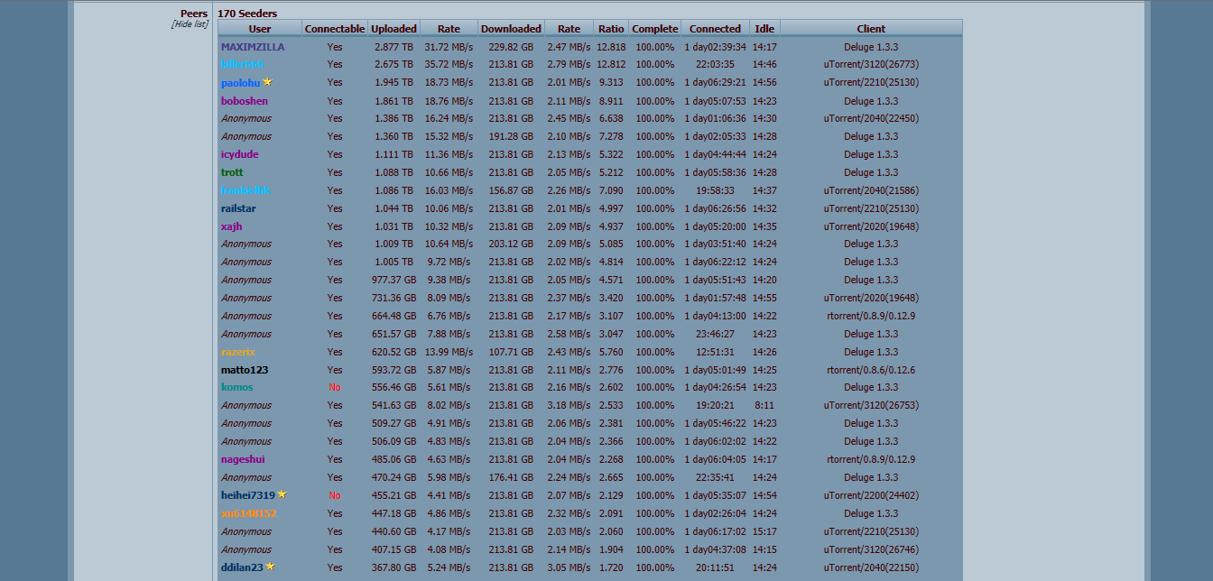
Task: Click the Uploaded column header
Action: pos(394,29)
